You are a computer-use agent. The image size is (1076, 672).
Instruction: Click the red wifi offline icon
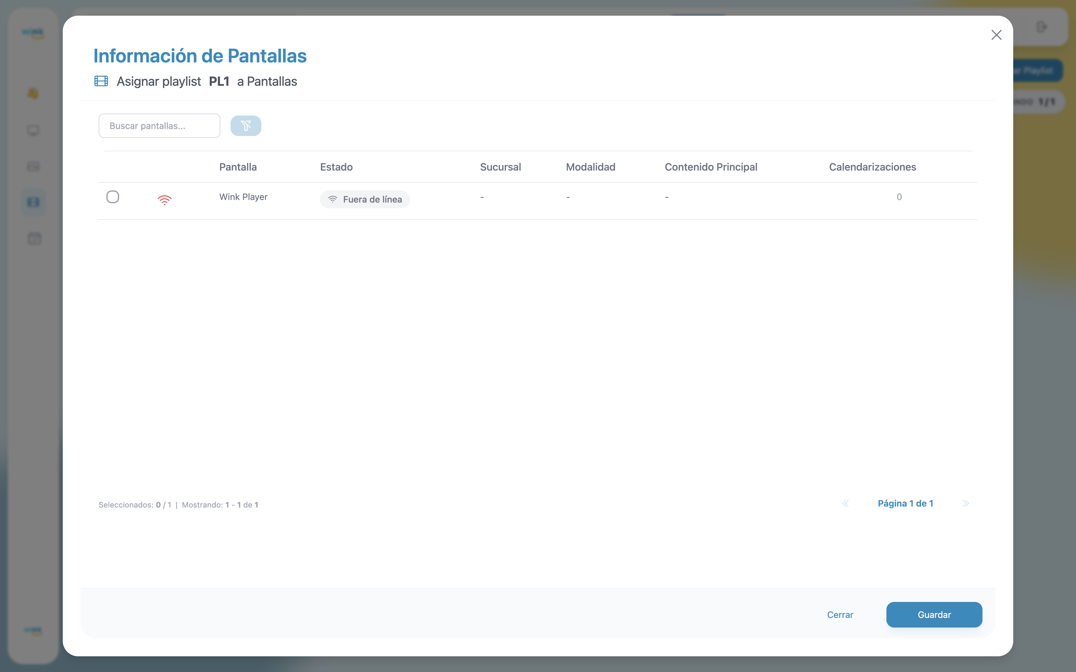pos(164,200)
